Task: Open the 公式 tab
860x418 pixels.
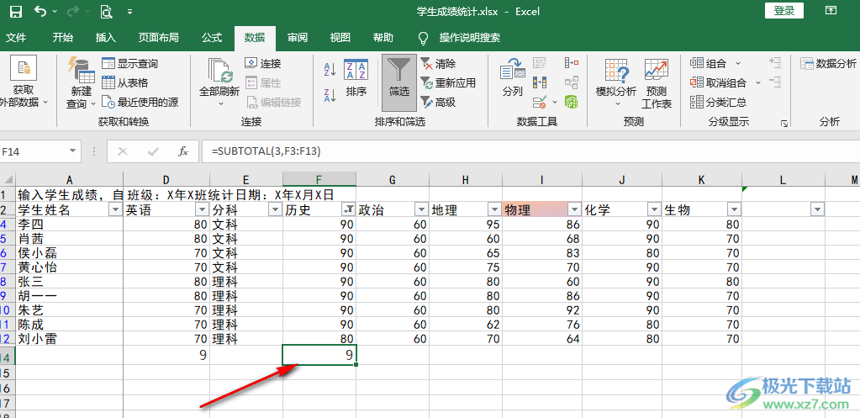Action: click(x=212, y=38)
